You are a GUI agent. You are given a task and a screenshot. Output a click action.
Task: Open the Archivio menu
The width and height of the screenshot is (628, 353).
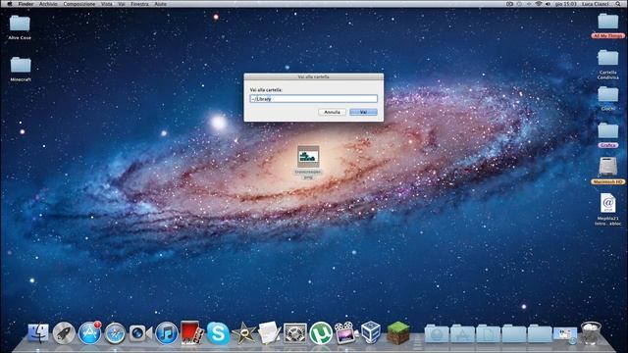pyautogui.click(x=48, y=4)
